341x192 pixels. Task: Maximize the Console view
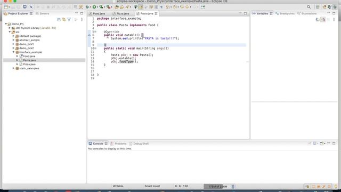pyautogui.click(x=334, y=143)
